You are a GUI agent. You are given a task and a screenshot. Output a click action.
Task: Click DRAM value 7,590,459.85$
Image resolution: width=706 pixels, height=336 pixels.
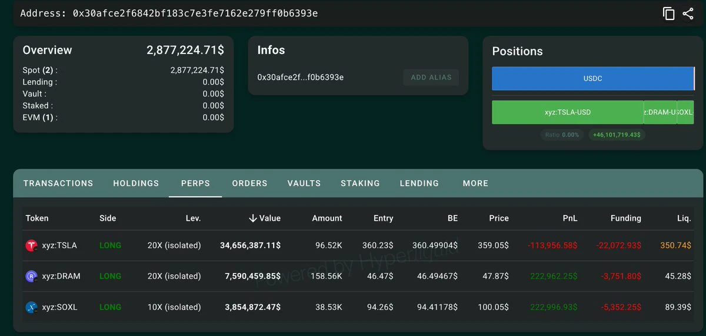click(x=253, y=276)
